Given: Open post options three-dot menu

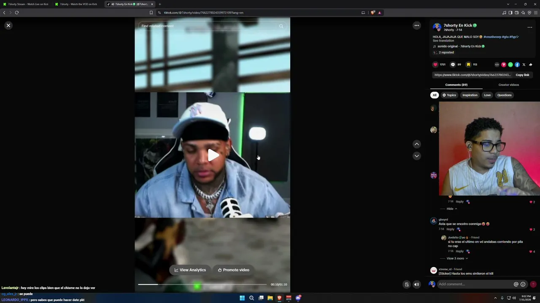Looking at the screenshot, I should 529,27.
